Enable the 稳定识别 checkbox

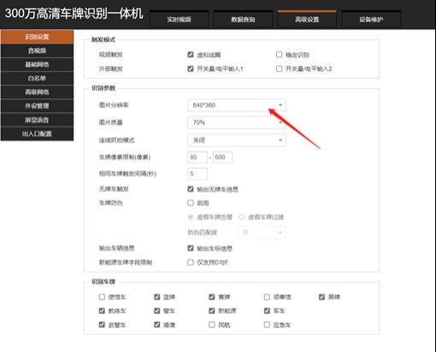tap(280, 55)
